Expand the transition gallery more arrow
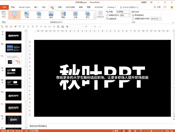175x132 pixels. [x=95, y=18]
